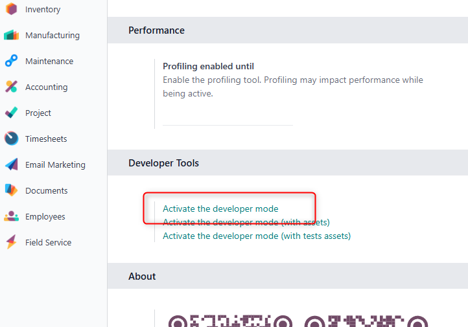Open the Employees people icon
The width and height of the screenshot is (468, 327).
tap(11, 216)
